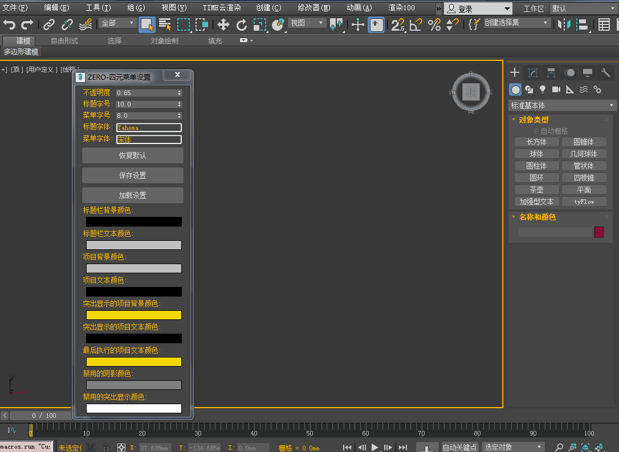
Task: Open the Modify panel tab icon
Action: point(533,73)
